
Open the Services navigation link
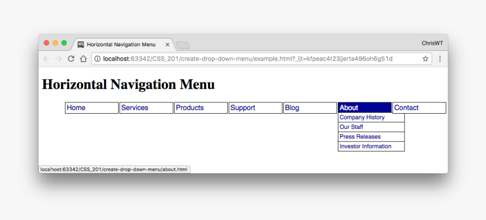[146, 108]
